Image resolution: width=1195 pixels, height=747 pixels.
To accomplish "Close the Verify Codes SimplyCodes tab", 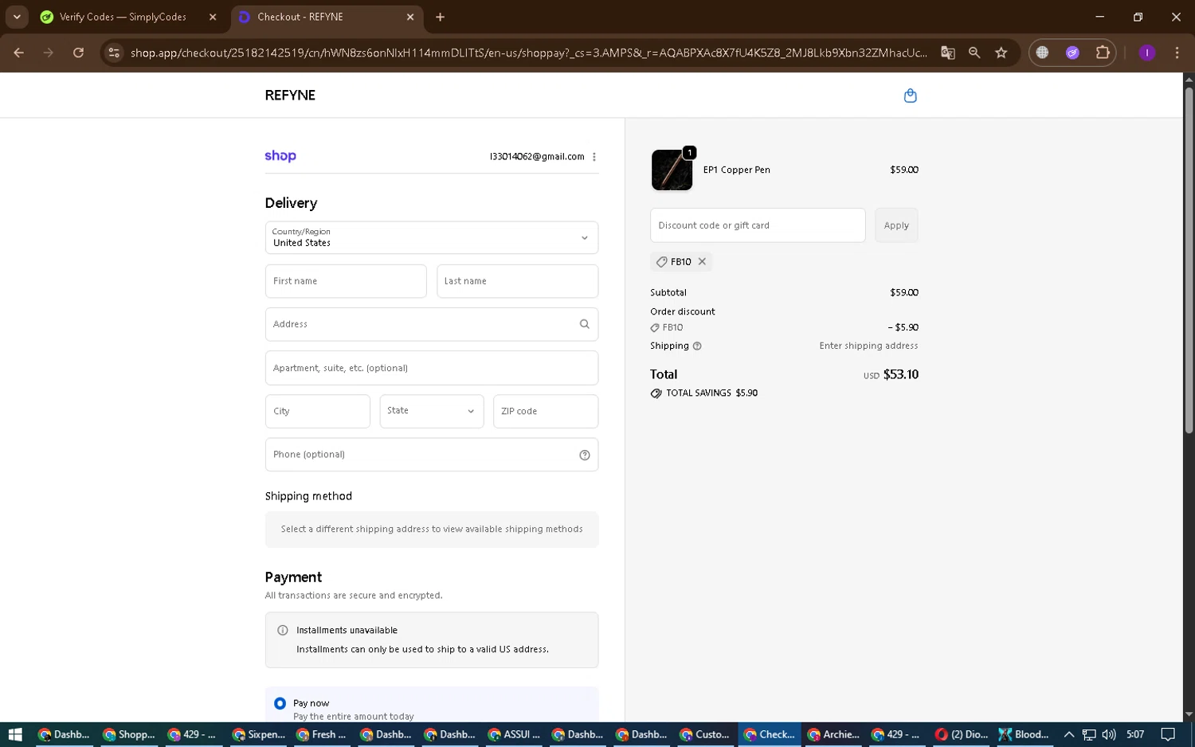I will (213, 17).
